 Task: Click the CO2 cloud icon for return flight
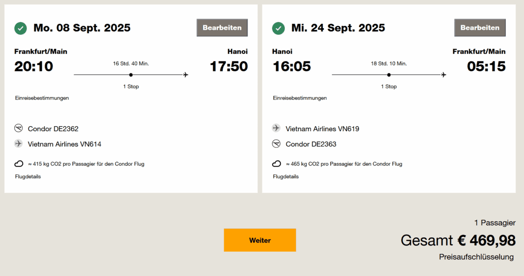click(x=276, y=164)
